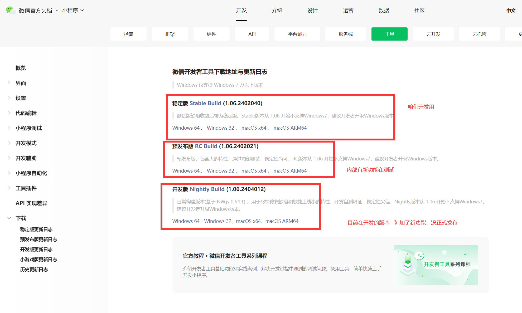Switch to the 开发 top tab
The height and width of the screenshot is (313, 522).
pos(241,10)
